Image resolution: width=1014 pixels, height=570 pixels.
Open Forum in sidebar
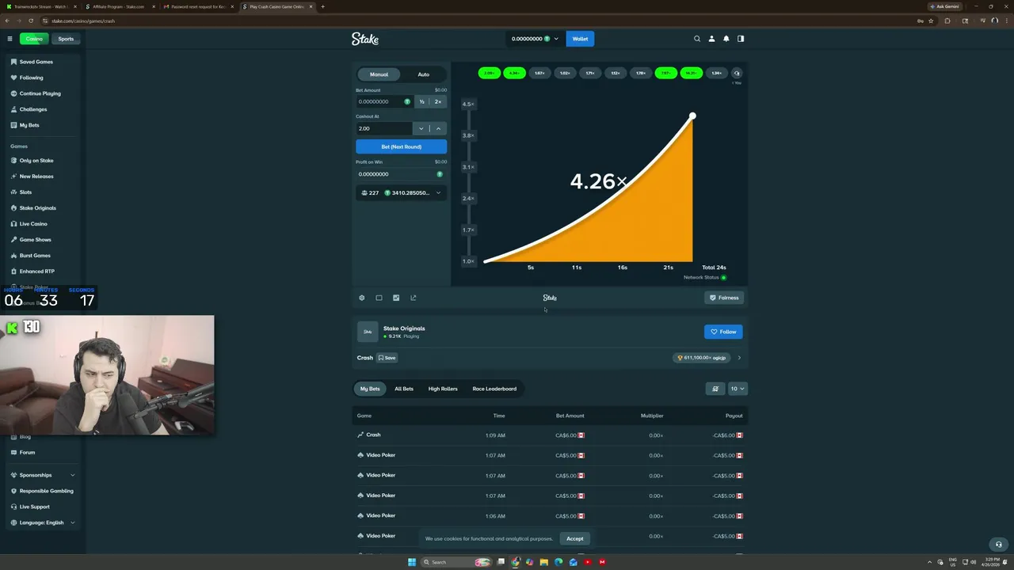pos(27,452)
